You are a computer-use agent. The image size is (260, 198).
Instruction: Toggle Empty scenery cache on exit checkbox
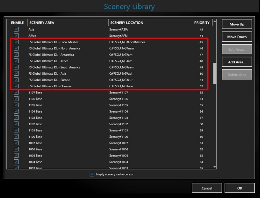tap(92, 174)
